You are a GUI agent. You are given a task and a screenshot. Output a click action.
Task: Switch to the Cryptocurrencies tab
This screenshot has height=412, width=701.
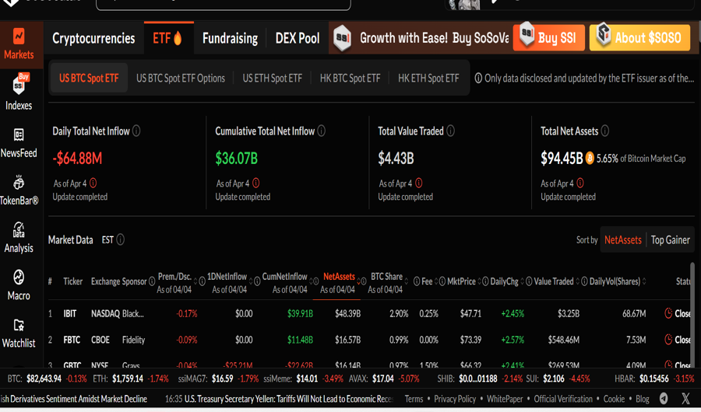click(93, 38)
